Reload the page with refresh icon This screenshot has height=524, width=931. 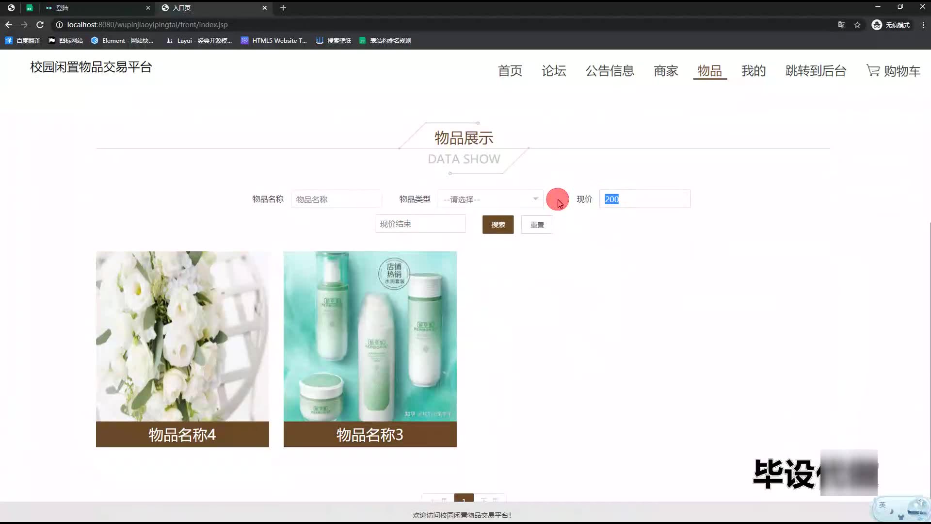click(40, 25)
